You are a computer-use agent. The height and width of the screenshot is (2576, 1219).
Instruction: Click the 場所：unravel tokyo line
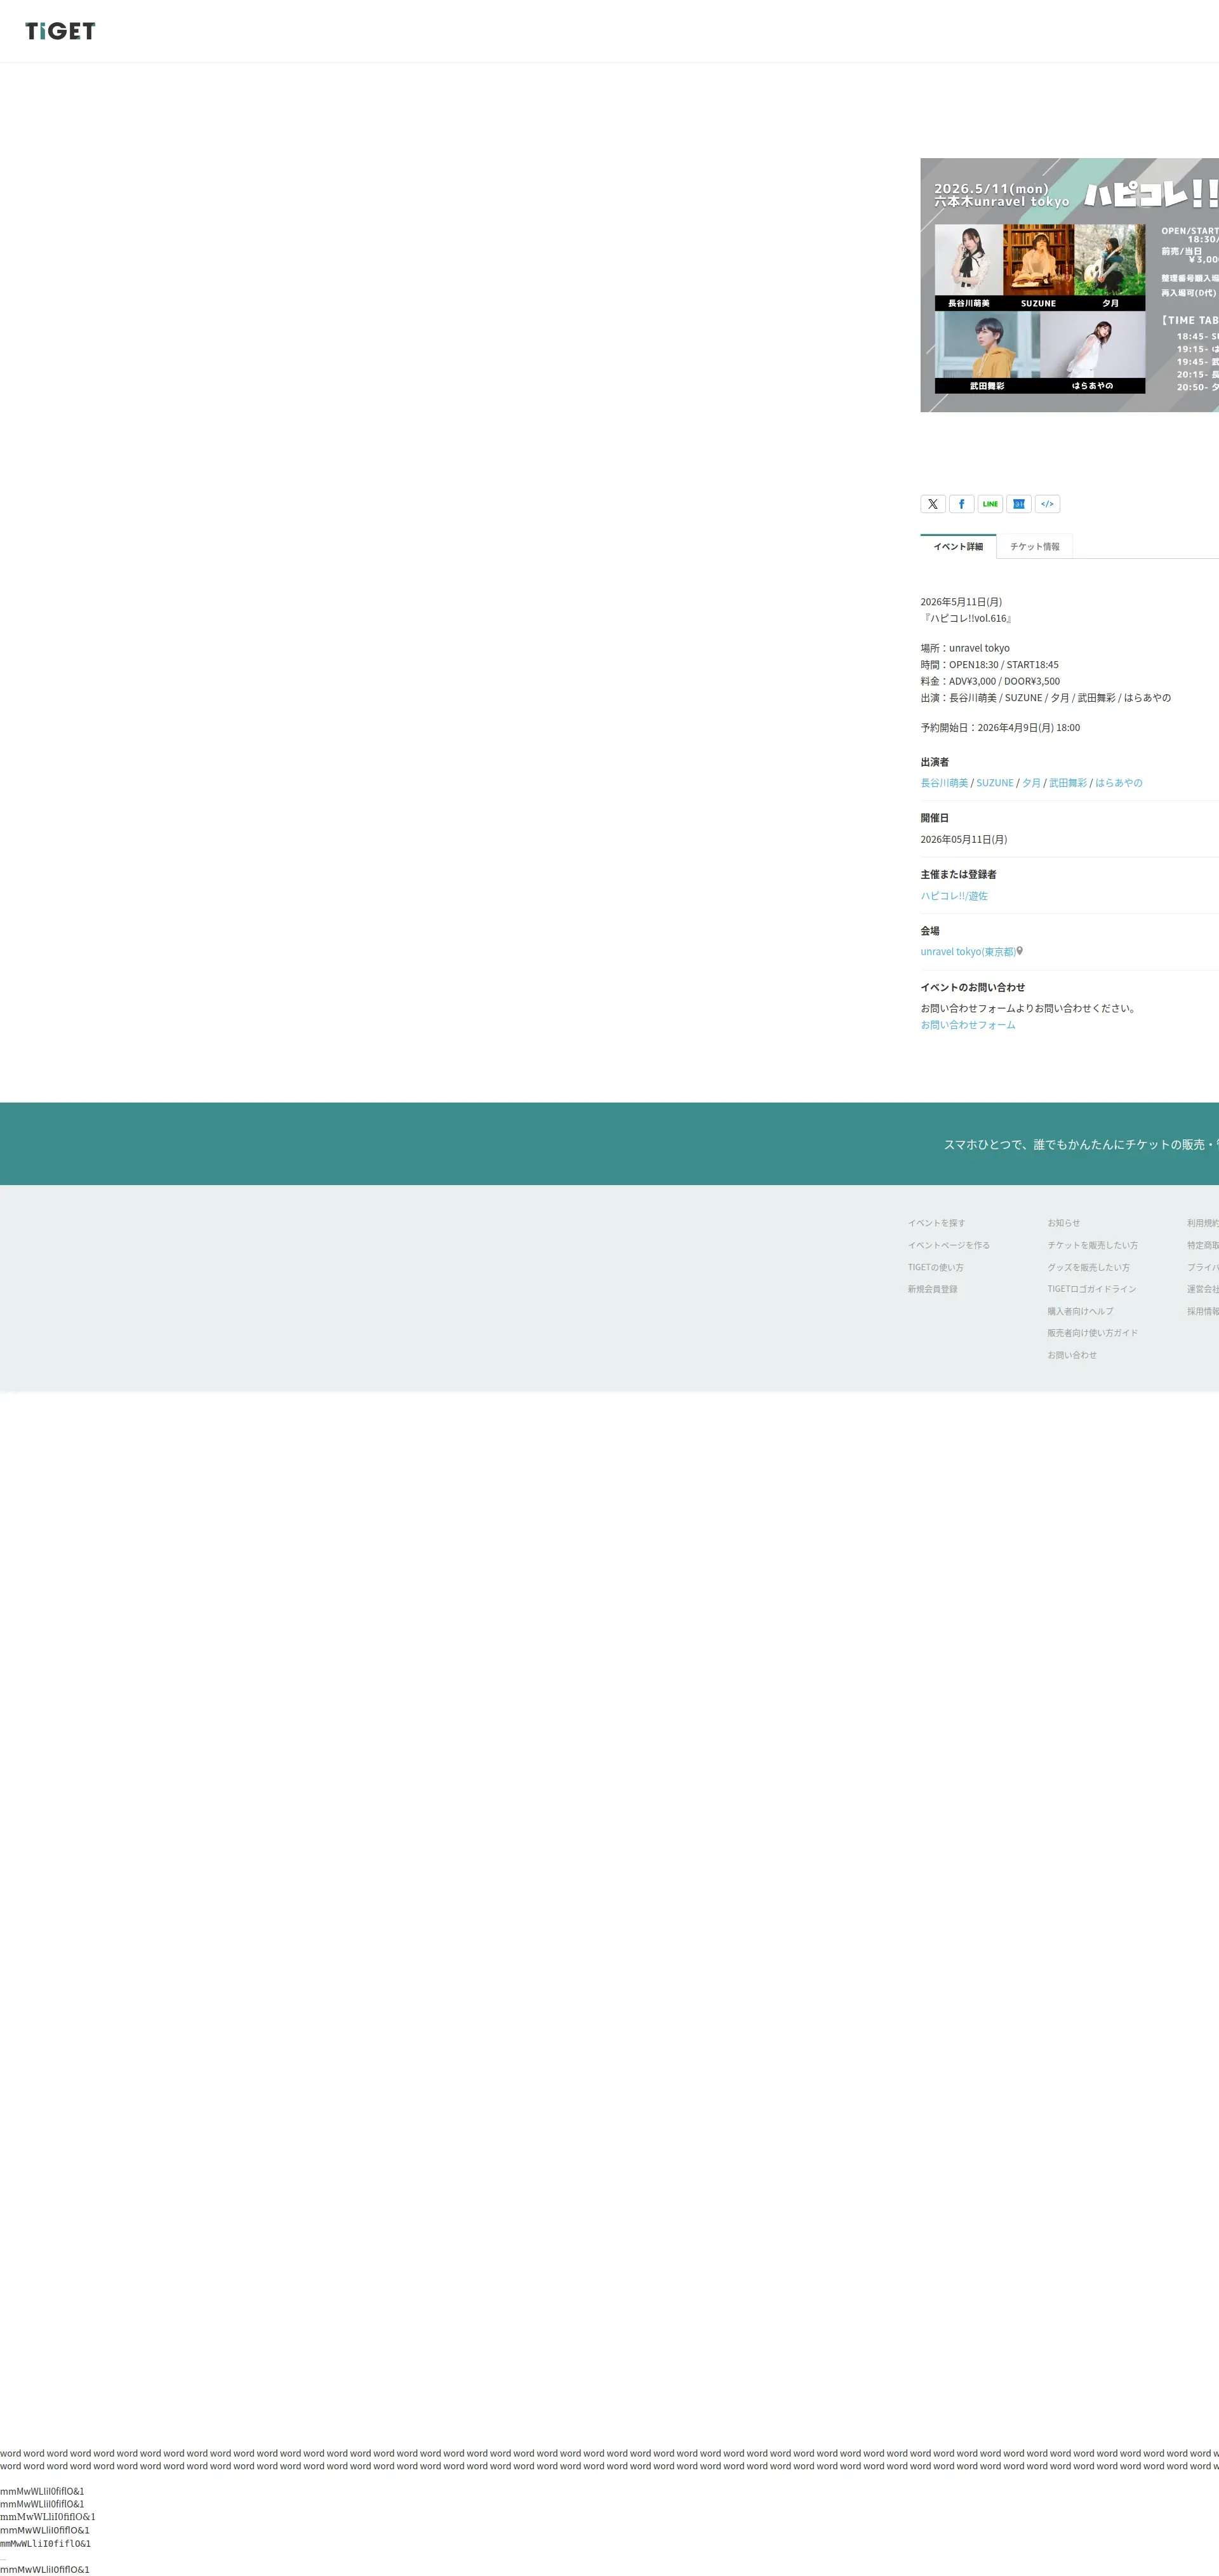965,648
